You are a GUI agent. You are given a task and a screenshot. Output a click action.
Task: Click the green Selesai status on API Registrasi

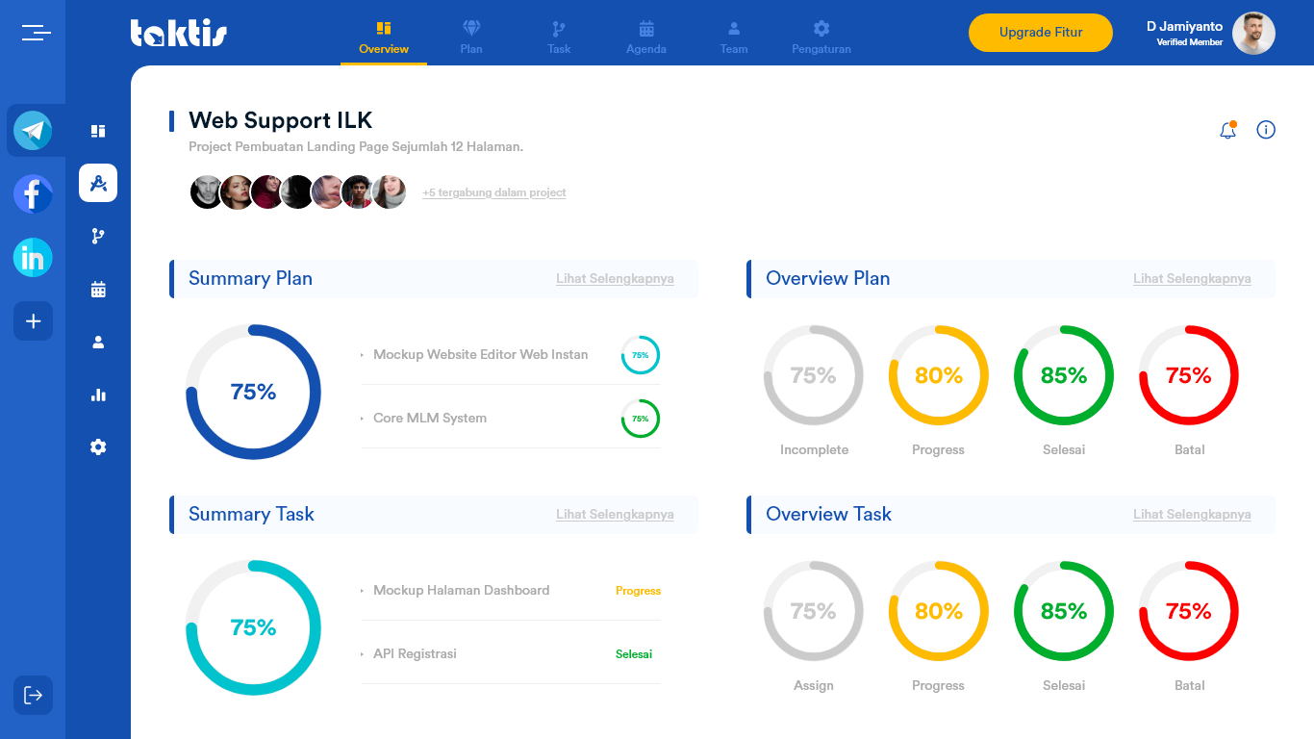pos(634,654)
